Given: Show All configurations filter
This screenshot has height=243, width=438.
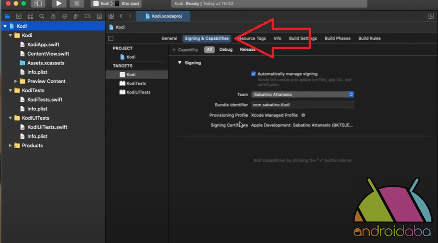Looking at the screenshot, I should [209, 49].
